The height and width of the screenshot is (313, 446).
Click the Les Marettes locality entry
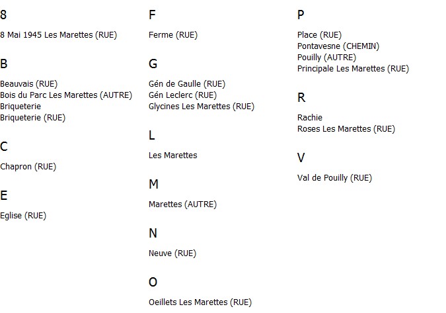coord(173,156)
